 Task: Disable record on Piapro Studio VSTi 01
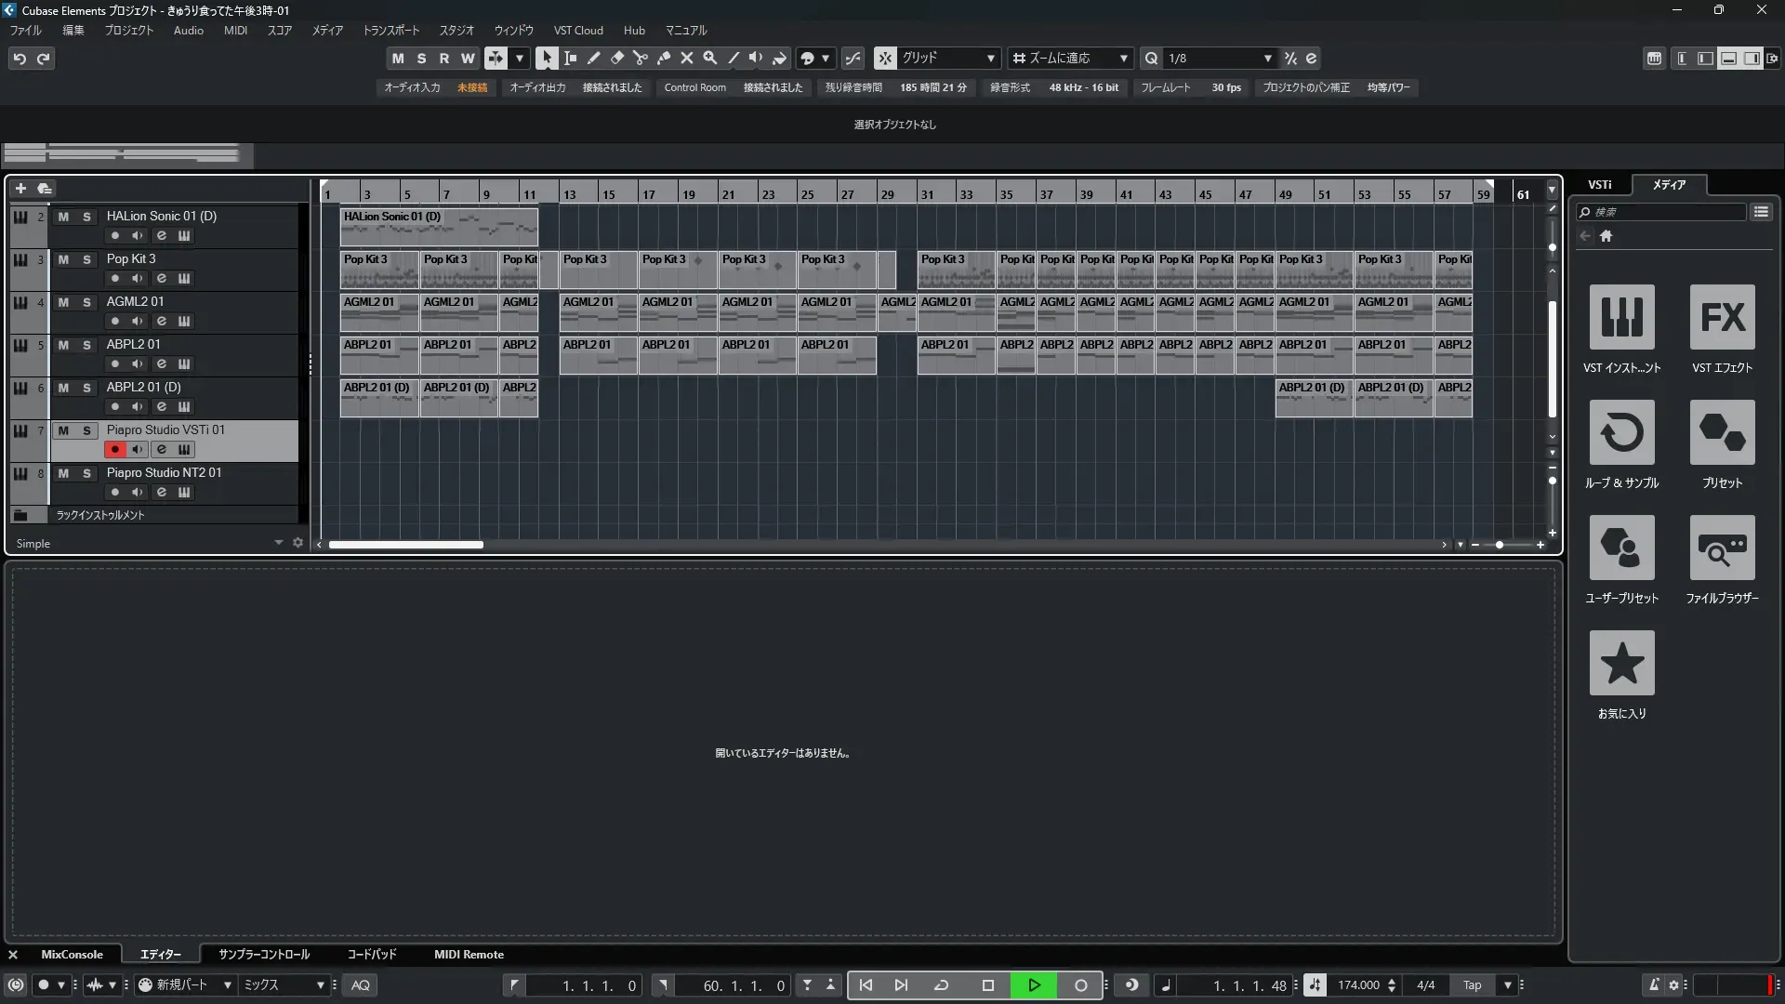[x=115, y=450]
